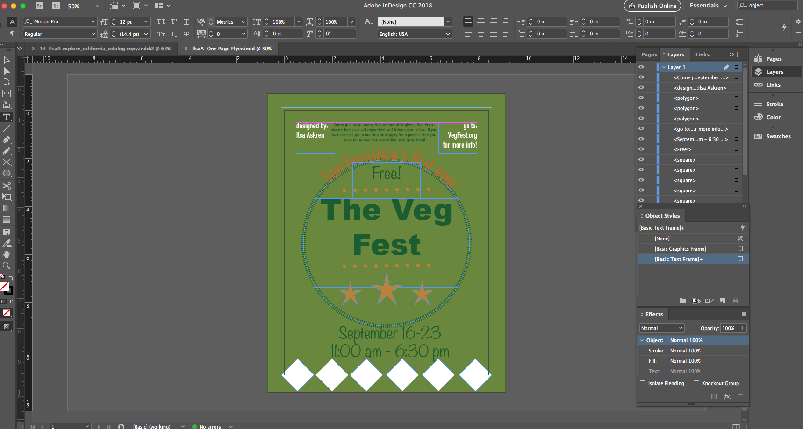Toggle All Caps text formatting
Viewport: 803px width, 429px height.
[161, 21]
